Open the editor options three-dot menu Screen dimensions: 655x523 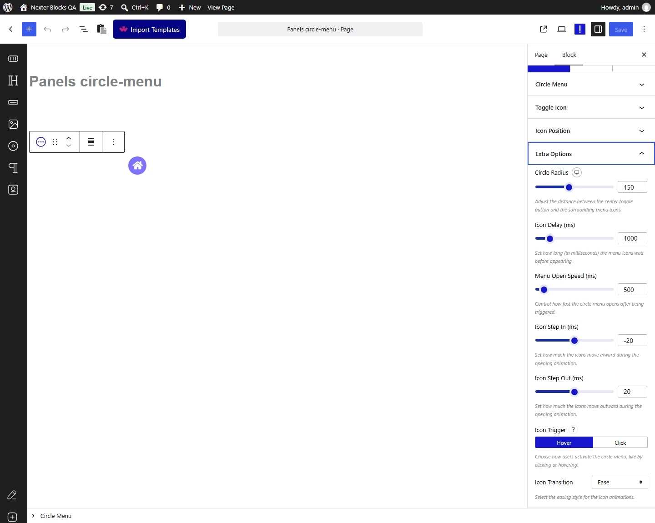pyautogui.click(x=644, y=29)
